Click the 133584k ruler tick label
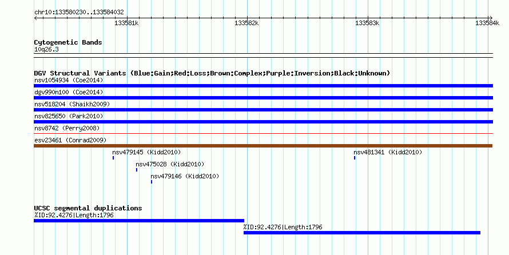 coord(487,23)
